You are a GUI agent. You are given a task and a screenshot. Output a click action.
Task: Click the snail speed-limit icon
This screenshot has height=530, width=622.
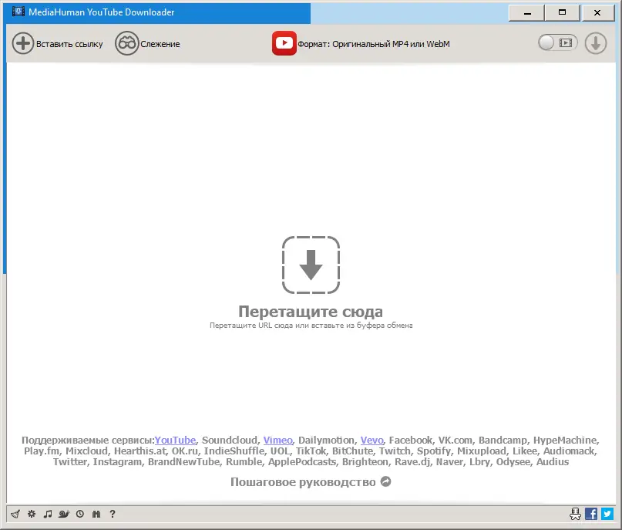[x=65, y=514]
